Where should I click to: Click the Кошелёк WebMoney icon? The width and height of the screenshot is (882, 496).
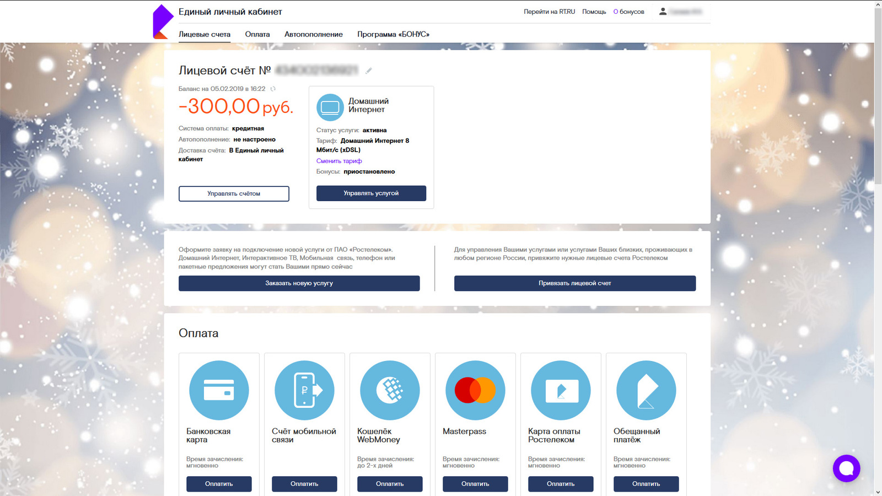point(390,390)
